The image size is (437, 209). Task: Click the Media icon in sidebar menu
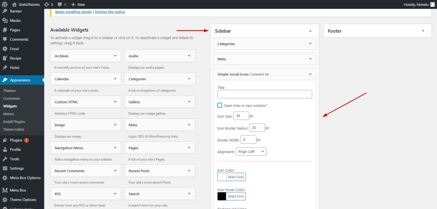click(x=5, y=21)
